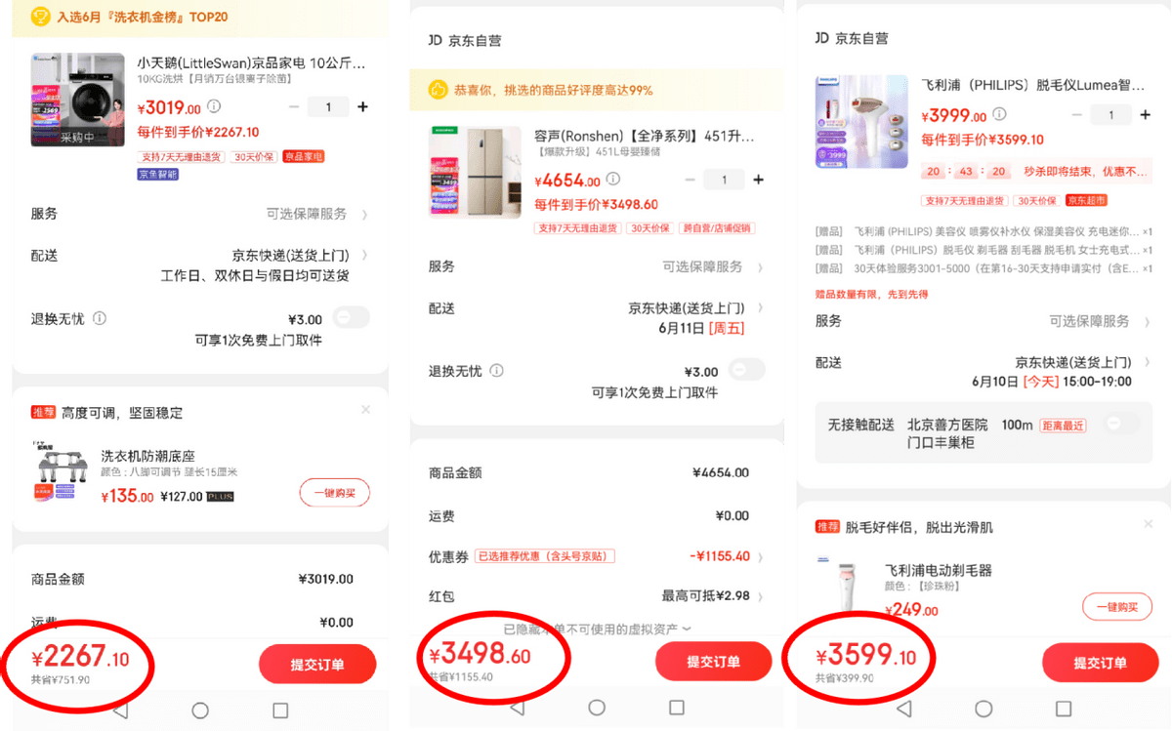Decrease Ronshen refrigerator quantity with minus
Image resolution: width=1172 pixels, height=731 pixels.
pyautogui.click(x=691, y=181)
